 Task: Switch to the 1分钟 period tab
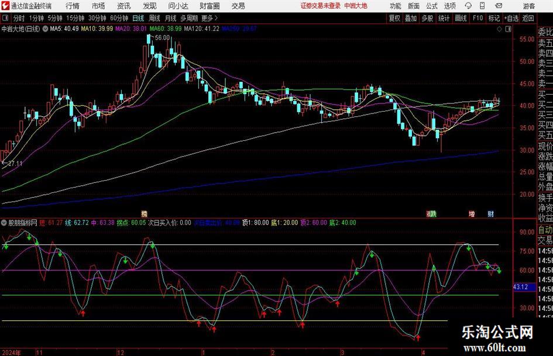(36, 18)
